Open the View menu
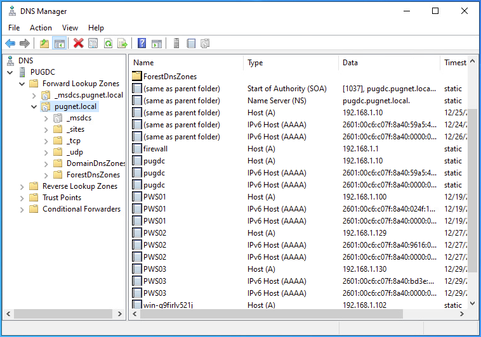The image size is (481, 337). pyautogui.click(x=70, y=28)
